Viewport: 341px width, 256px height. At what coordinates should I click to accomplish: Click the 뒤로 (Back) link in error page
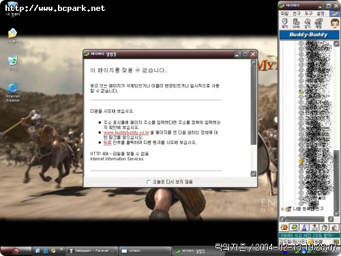(x=107, y=143)
